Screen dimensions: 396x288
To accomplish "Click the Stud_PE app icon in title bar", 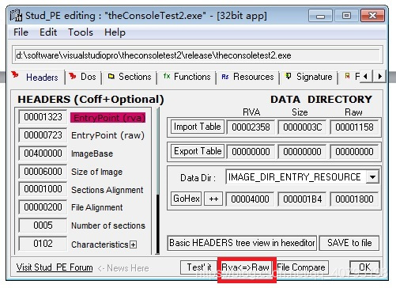I will [x=16, y=15].
